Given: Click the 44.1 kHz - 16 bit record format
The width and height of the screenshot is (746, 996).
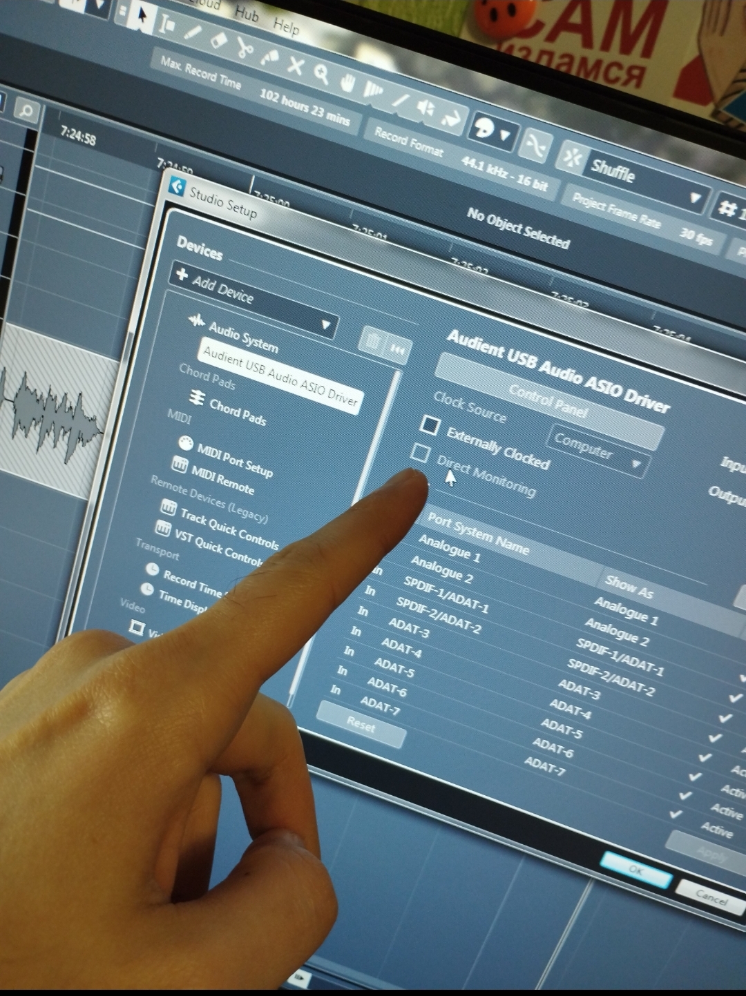Looking at the screenshot, I should coord(504,174).
